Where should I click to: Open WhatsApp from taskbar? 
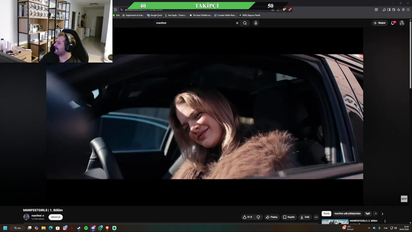tap(100, 228)
